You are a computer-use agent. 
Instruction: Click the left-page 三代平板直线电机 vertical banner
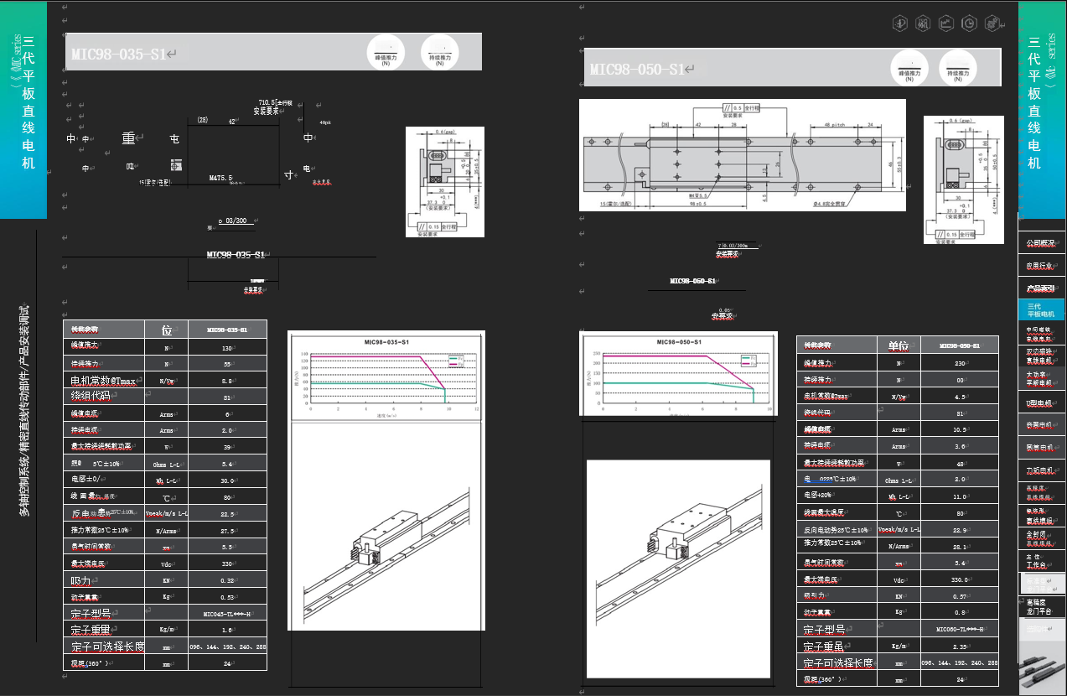(23, 110)
